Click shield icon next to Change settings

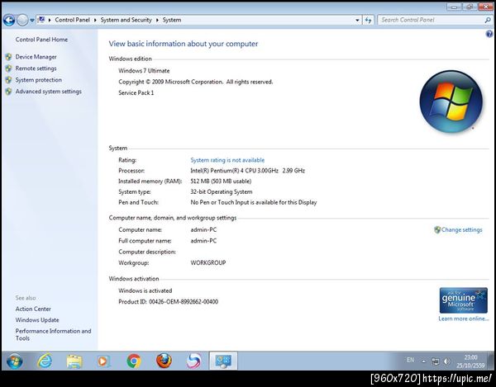pos(437,229)
